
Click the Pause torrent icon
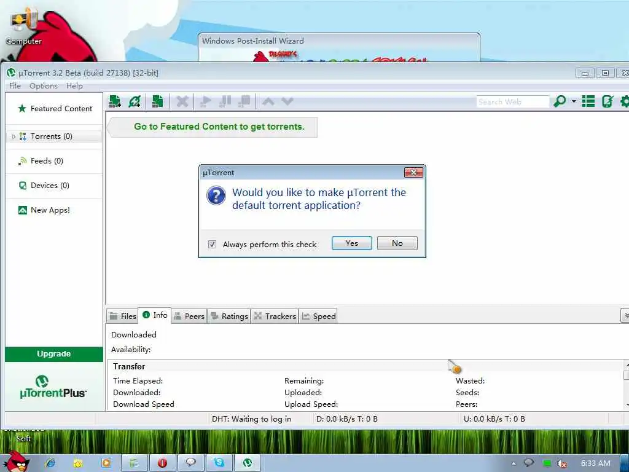[225, 101]
